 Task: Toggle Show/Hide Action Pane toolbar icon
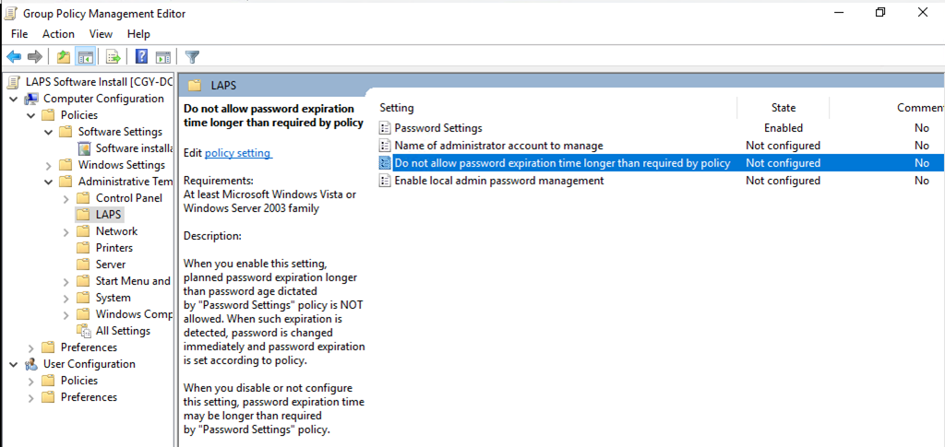tap(163, 57)
